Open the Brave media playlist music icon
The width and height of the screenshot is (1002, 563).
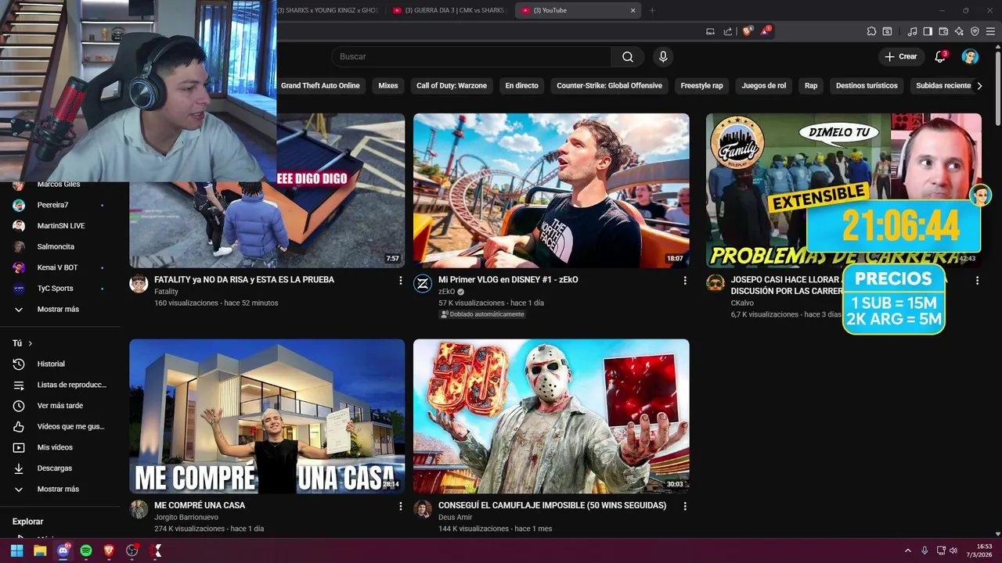coord(912,31)
